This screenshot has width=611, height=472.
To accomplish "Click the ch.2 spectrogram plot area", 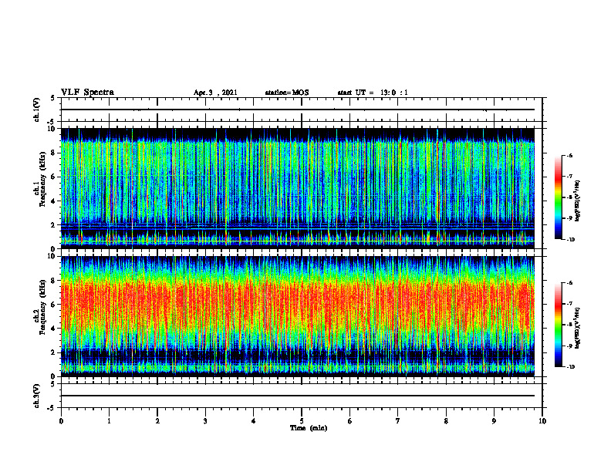I will [x=298, y=316].
